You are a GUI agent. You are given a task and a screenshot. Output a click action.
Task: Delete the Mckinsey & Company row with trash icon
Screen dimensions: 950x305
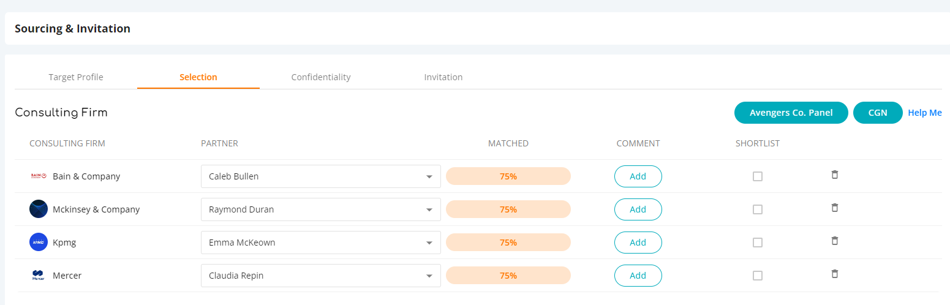(834, 208)
